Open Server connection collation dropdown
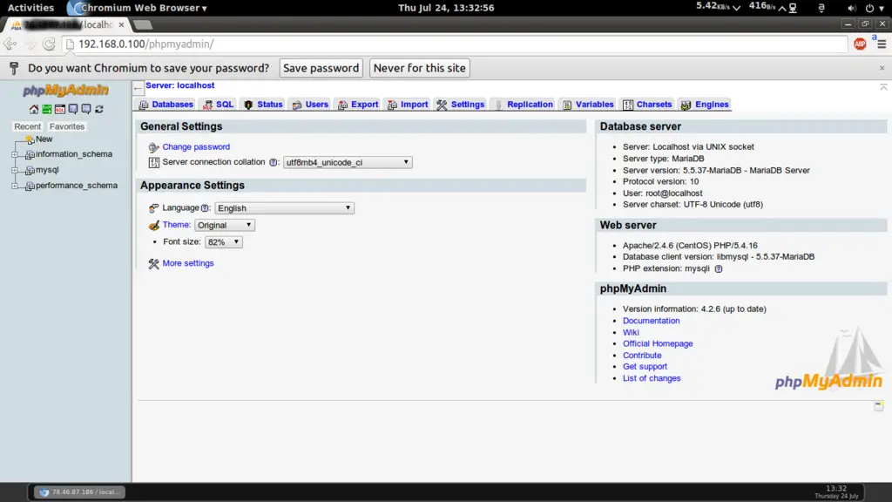This screenshot has height=502, width=892. 348,163
